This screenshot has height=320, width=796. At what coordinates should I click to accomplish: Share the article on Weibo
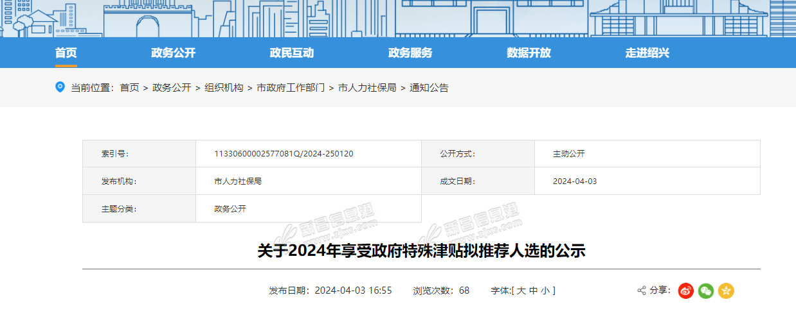[x=686, y=291]
